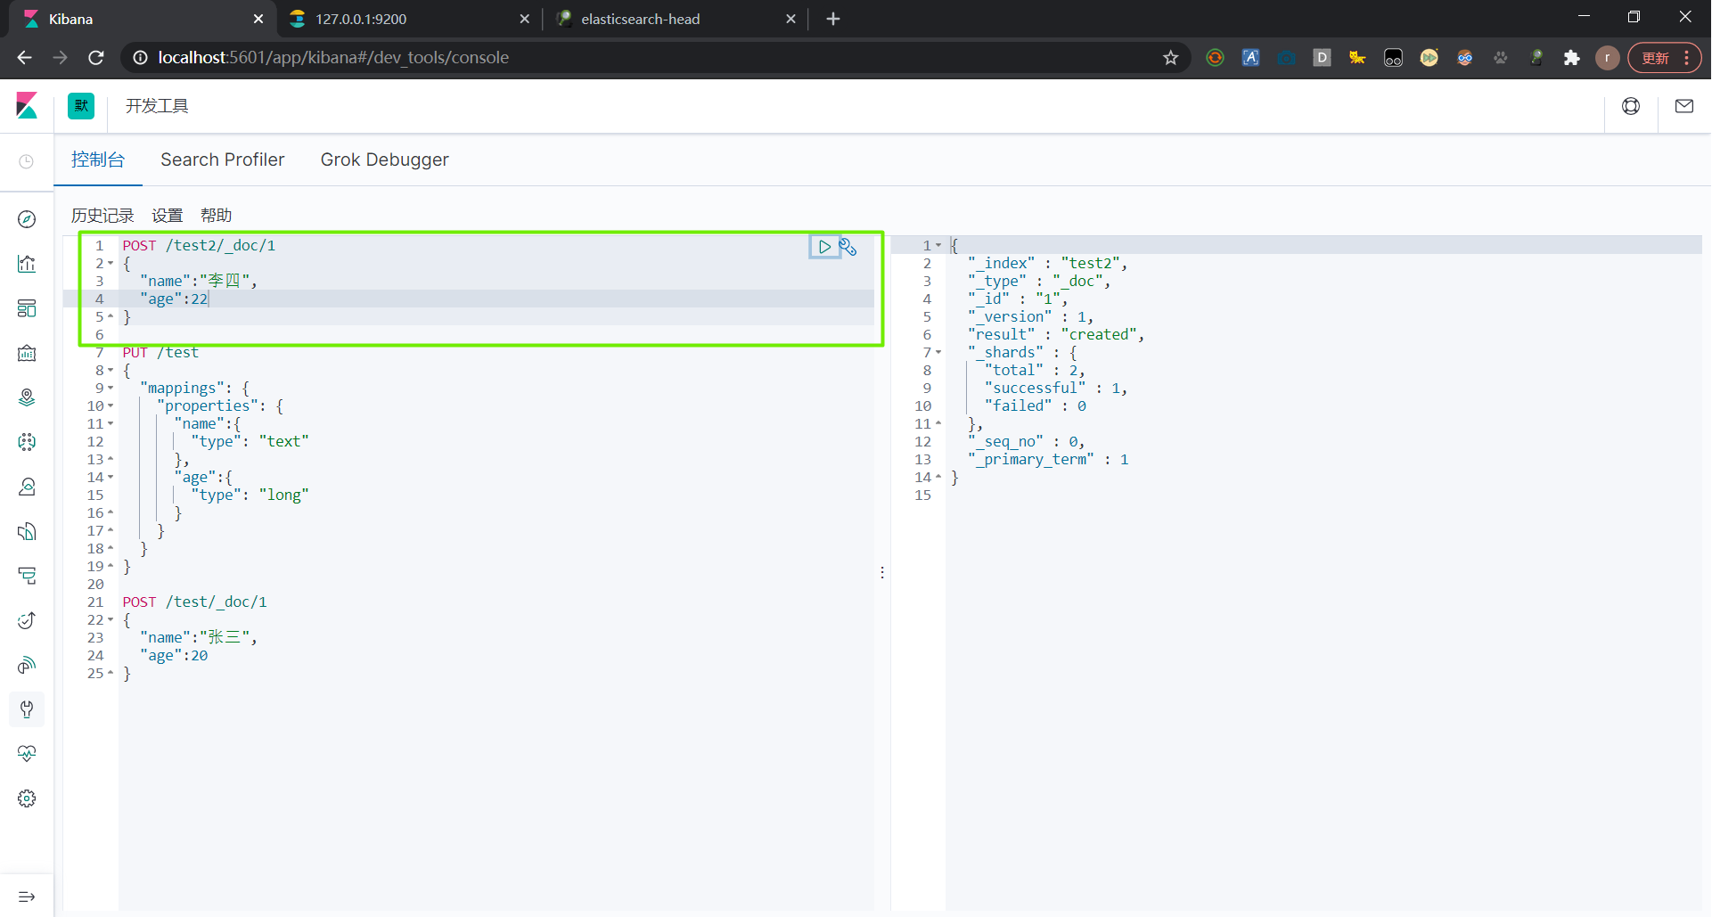Switch to the Search Profiler tab
This screenshot has width=1712, height=917.
tap(223, 160)
